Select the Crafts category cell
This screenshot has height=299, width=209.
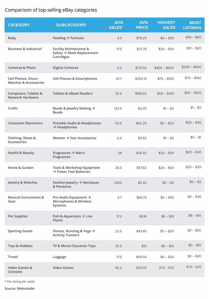click(13, 108)
